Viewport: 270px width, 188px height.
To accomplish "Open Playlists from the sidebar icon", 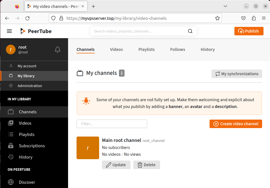I will pyautogui.click(x=11, y=134).
